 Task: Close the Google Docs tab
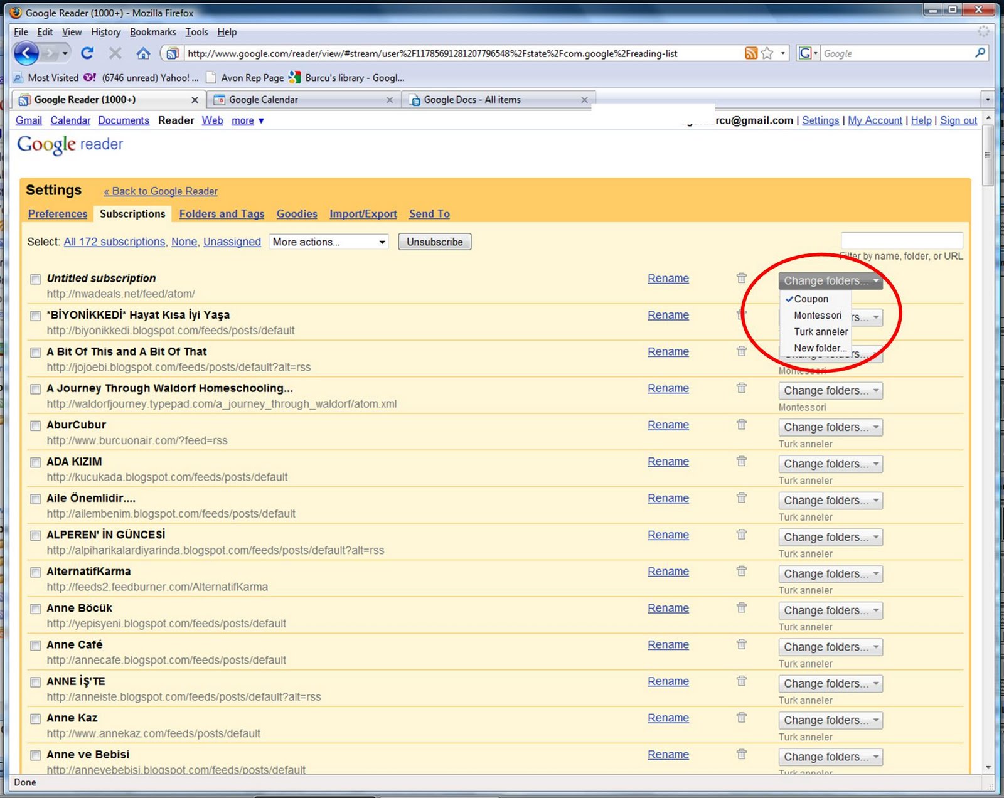coord(584,100)
